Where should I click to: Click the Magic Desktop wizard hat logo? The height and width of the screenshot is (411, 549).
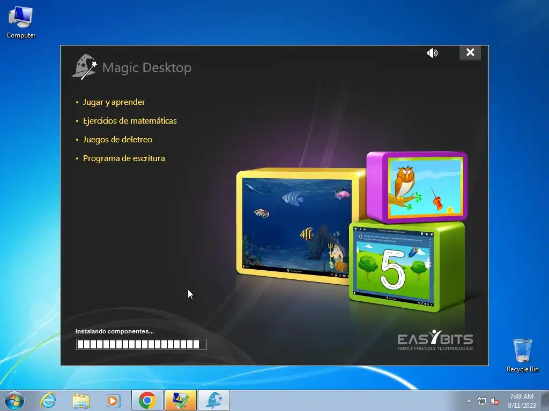click(x=84, y=66)
